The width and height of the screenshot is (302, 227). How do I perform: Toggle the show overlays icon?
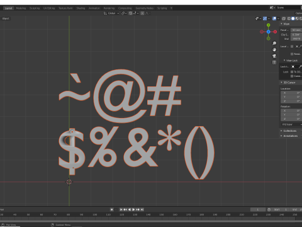click(274, 18)
